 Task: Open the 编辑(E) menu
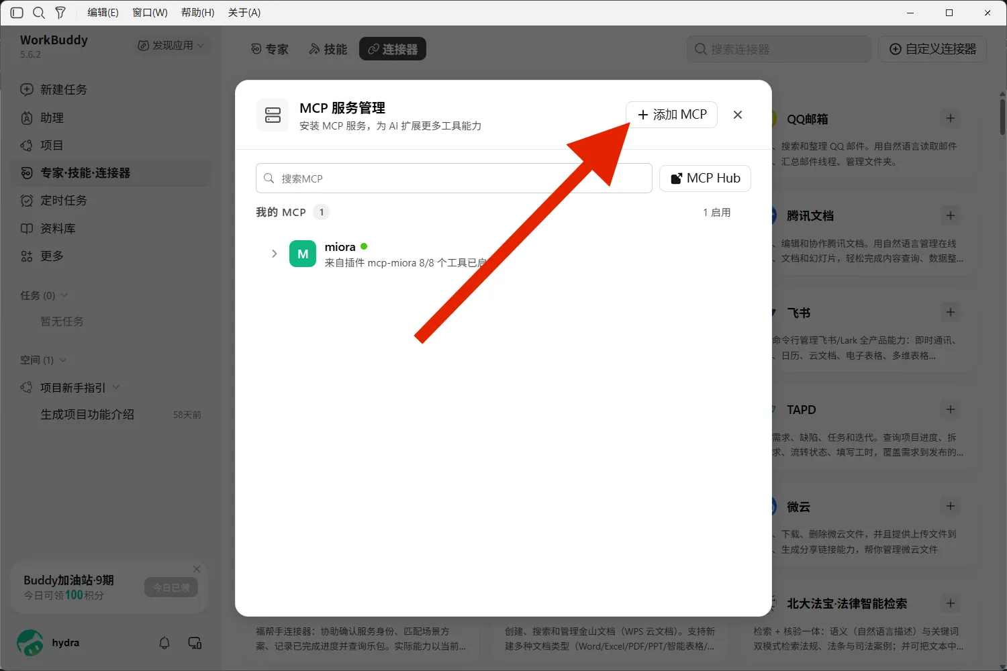click(x=103, y=13)
